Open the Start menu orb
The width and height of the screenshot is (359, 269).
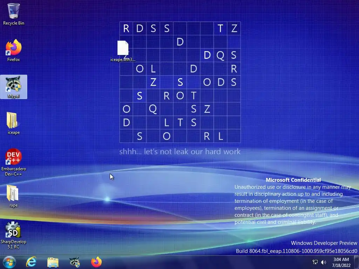(9, 262)
